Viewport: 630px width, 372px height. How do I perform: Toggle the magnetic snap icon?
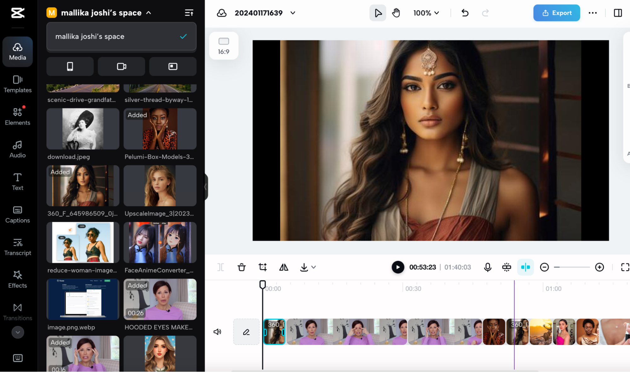[x=506, y=267]
